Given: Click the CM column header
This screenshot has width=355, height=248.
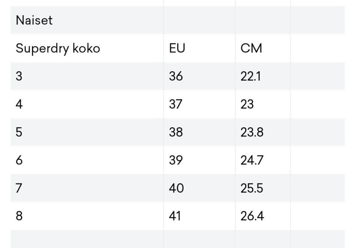Looking at the screenshot, I should coord(251,48).
